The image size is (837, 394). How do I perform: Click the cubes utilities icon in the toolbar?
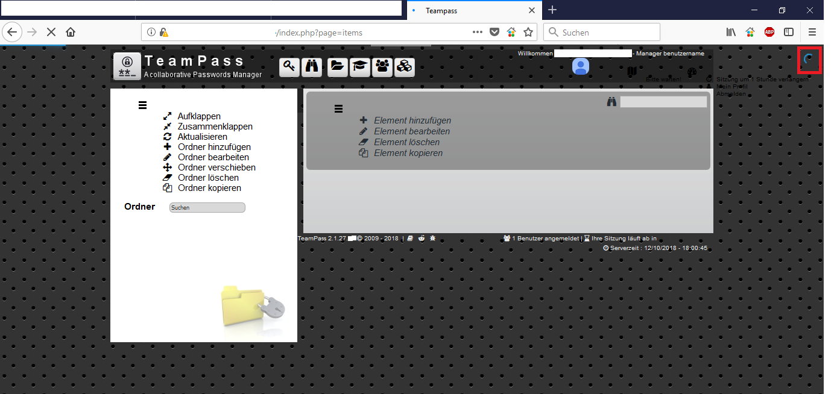405,67
